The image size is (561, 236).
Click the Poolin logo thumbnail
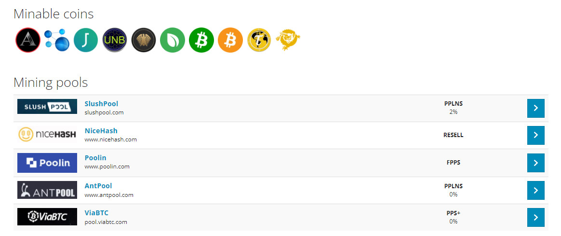pos(47,163)
